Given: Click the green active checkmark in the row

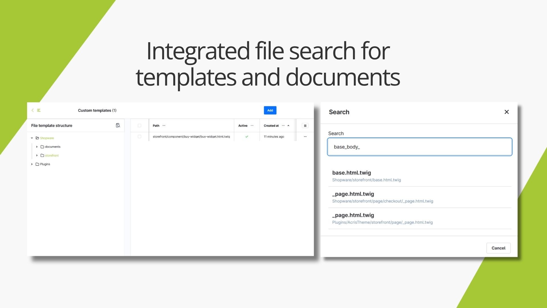Looking at the screenshot, I should [247, 137].
